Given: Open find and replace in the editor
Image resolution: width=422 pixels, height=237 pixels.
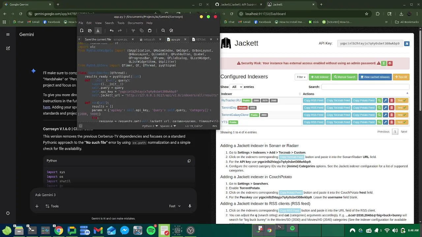Looking at the screenshot, I should (x=171, y=31).
